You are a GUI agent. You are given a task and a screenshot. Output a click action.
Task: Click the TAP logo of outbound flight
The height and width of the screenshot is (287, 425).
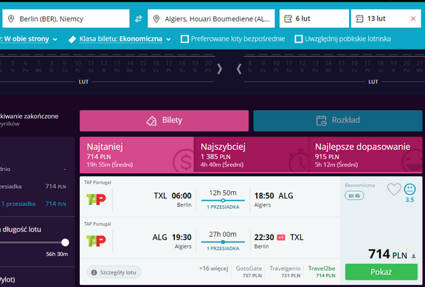pyautogui.click(x=96, y=199)
